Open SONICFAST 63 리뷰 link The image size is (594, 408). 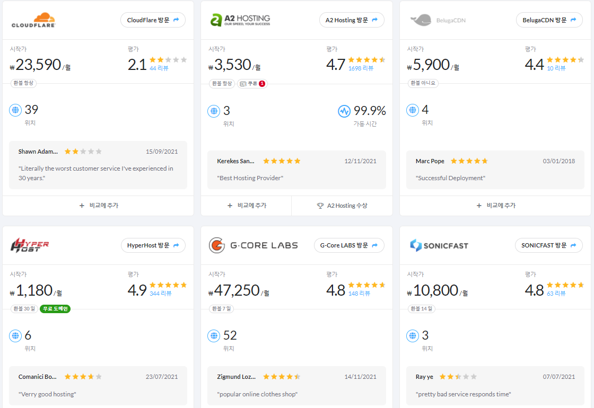tap(556, 294)
